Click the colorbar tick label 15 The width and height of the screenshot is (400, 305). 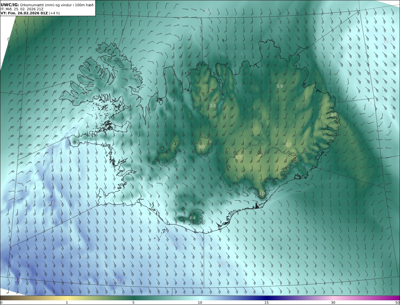[267, 303]
